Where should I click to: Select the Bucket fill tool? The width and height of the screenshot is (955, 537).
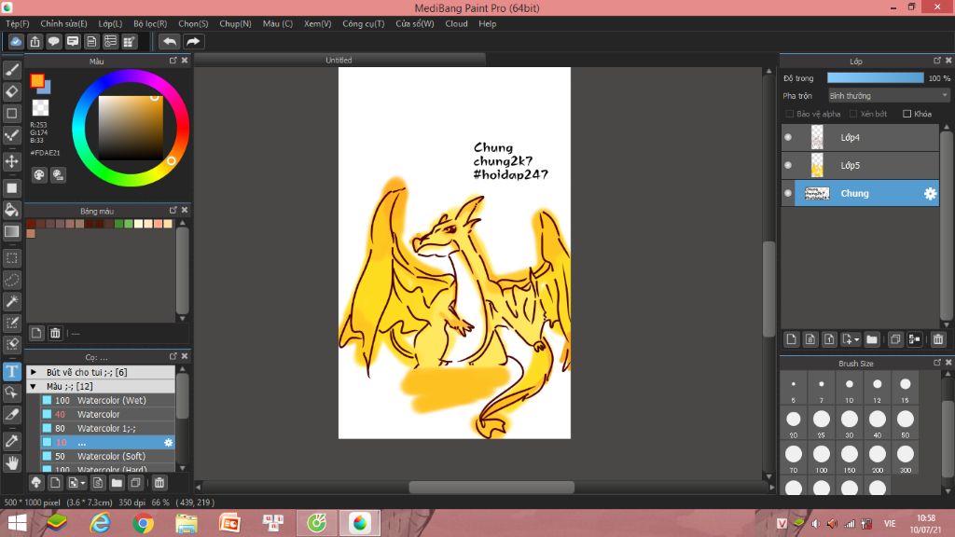coord(11,210)
